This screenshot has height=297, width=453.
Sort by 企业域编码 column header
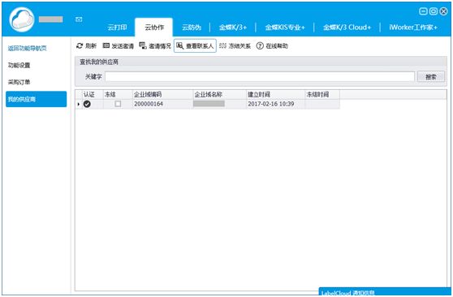pos(162,94)
